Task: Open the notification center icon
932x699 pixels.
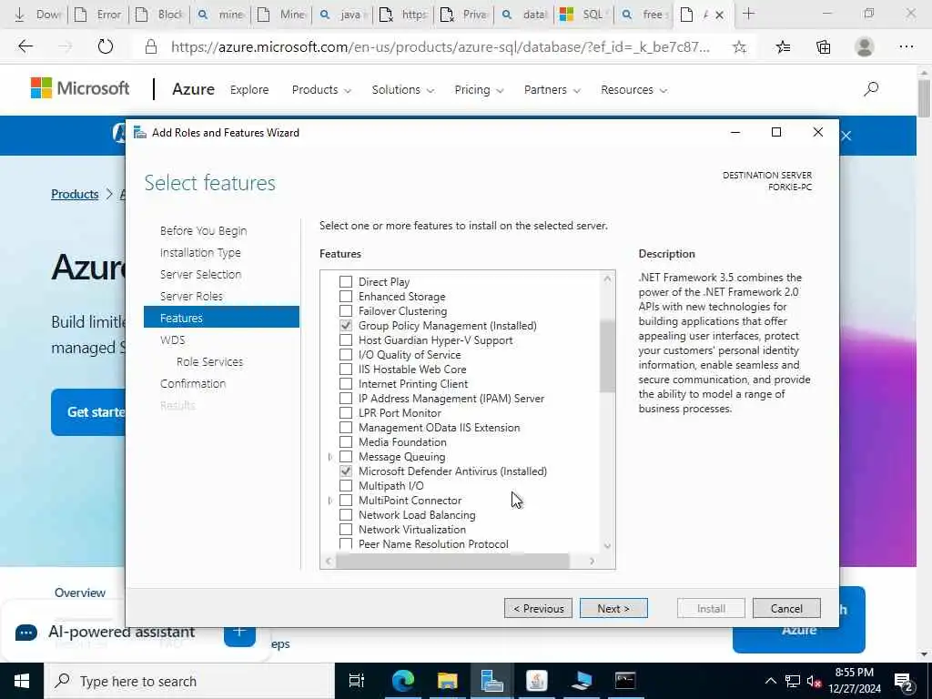Action: click(x=904, y=681)
